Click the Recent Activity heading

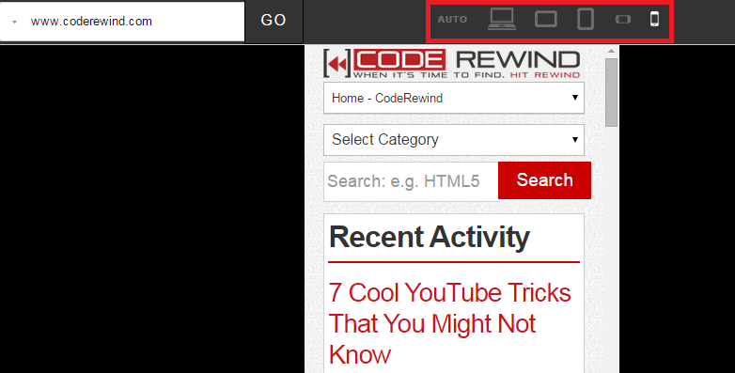[x=430, y=237]
